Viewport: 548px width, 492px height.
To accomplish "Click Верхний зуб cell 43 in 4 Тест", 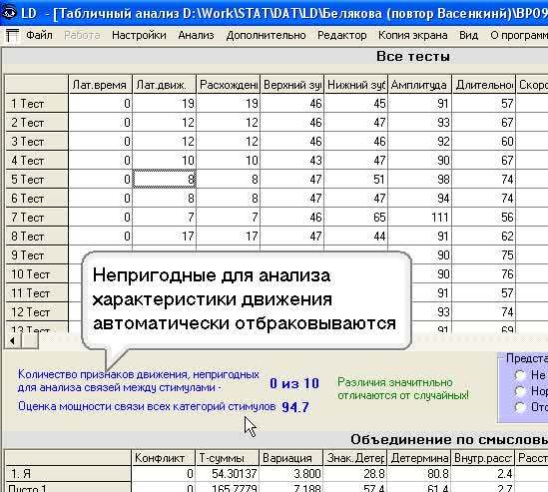I will 292,161.
